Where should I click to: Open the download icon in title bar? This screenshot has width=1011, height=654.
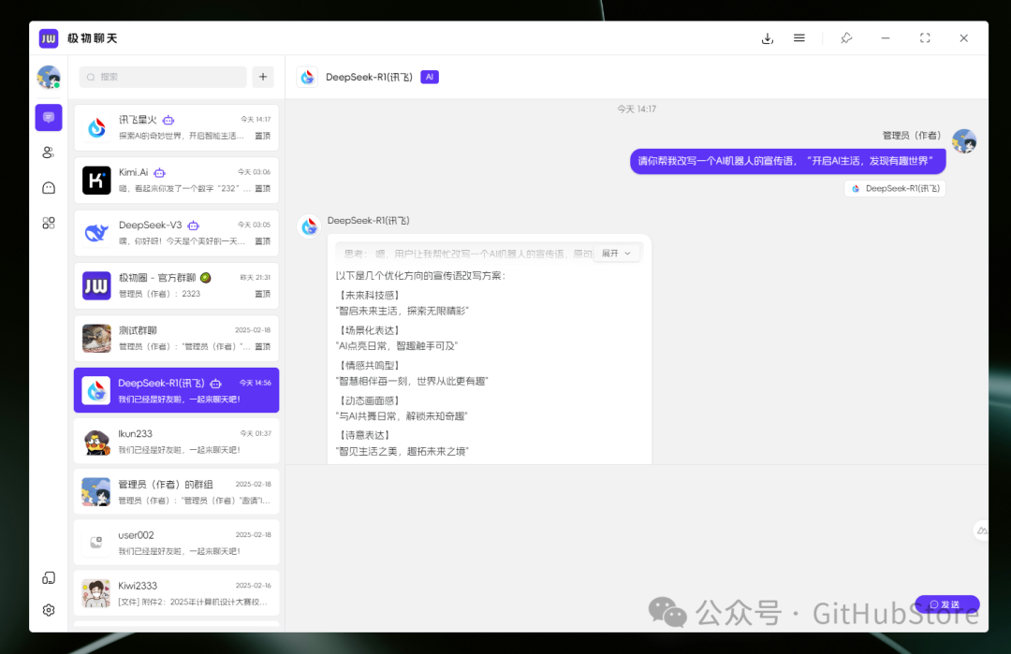(768, 38)
